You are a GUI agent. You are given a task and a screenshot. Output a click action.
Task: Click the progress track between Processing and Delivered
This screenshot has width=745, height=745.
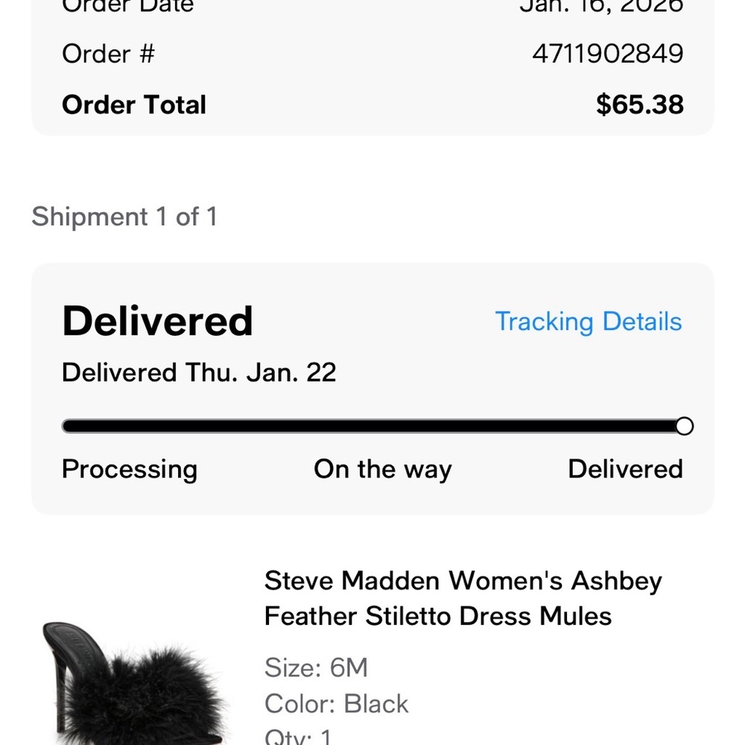coord(372,425)
